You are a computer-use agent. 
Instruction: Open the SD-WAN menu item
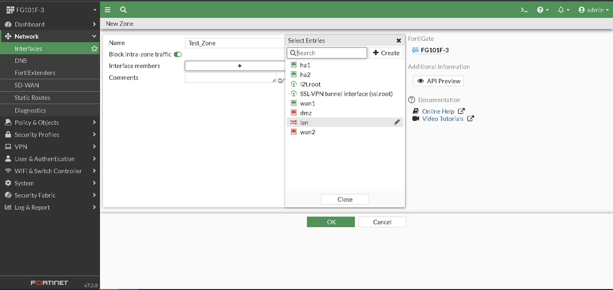[50, 85]
